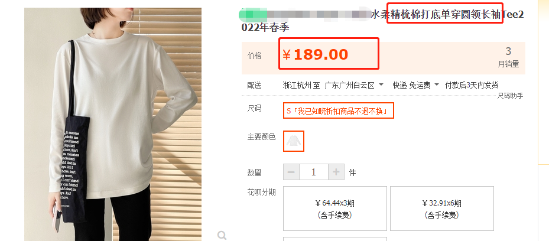Click the ¥189.00 price
This screenshot has width=549, height=241.
(315, 54)
